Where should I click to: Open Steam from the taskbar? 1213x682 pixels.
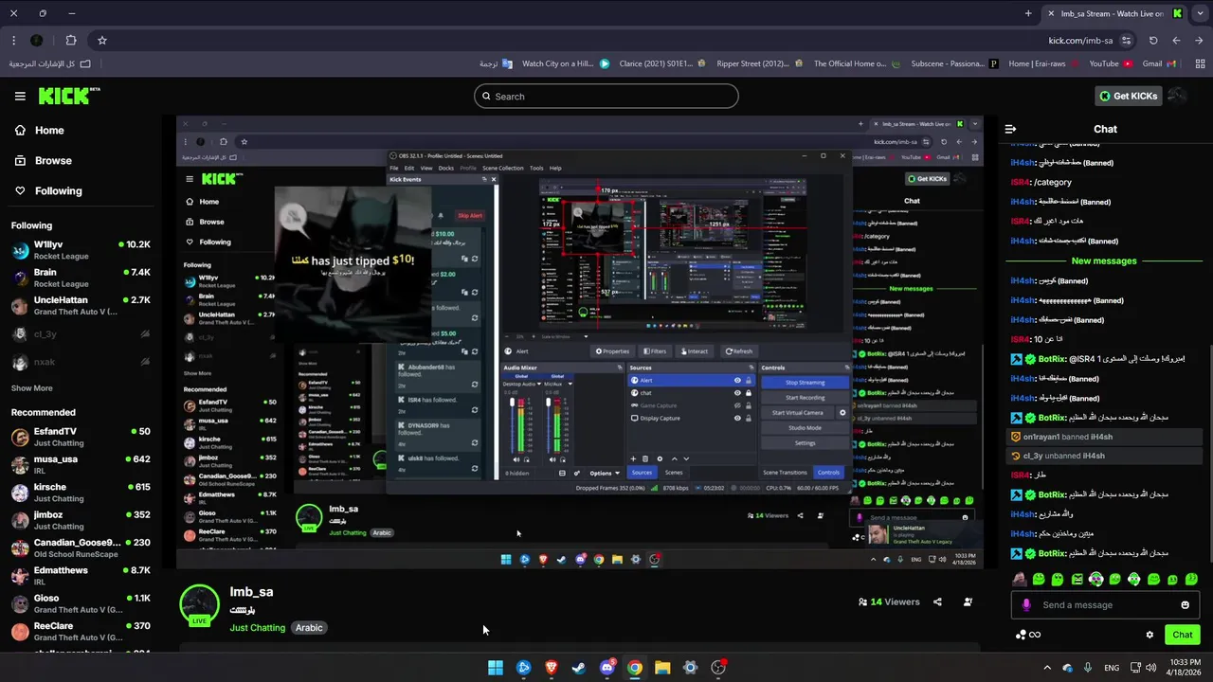tap(579, 668)
